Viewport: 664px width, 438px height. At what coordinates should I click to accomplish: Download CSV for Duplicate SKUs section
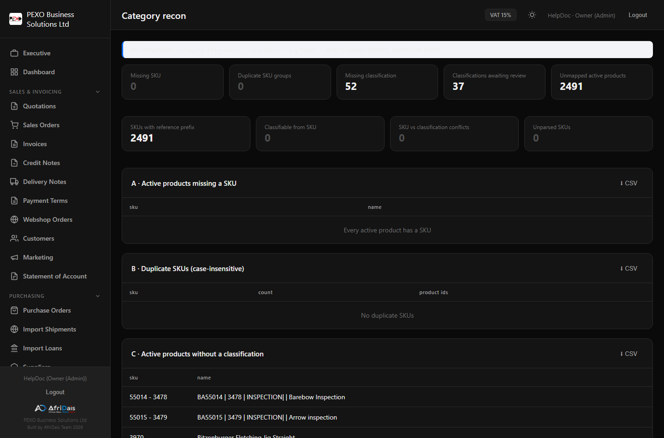pyautogui.click(x=628, y=268)
